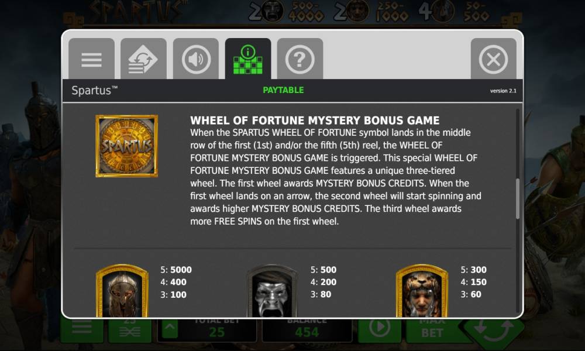
Task: Open the hamburger menu tab
Action: click(91, 59)
